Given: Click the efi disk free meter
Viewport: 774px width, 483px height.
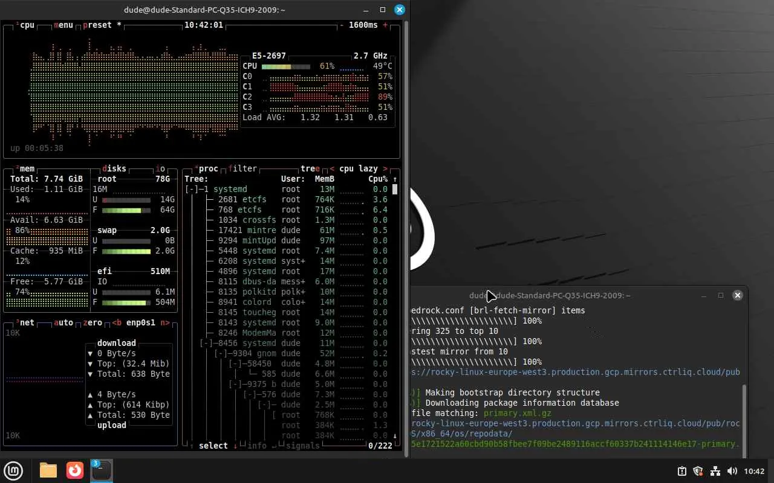Looking at the screenshot, I should [126, 302].
